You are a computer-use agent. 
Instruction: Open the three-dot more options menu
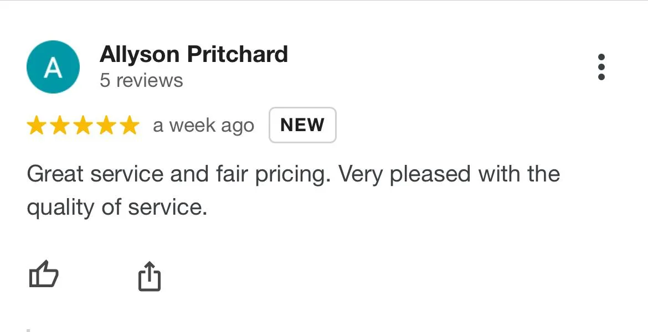point(601,67)
